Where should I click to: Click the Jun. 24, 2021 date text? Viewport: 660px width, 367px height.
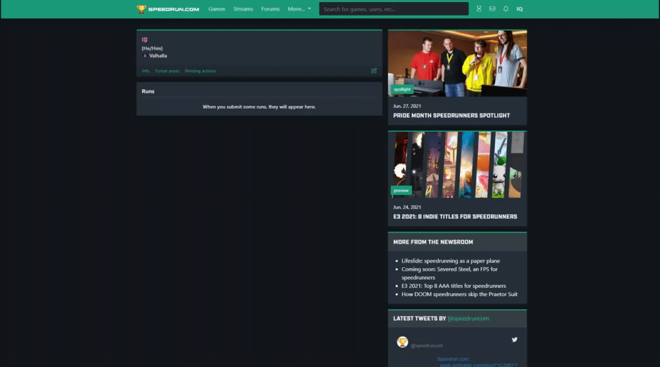(x=407, y=207)
